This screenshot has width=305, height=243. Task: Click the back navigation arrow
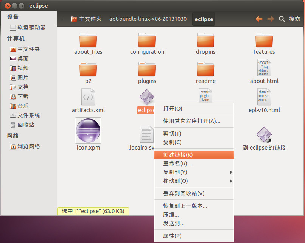tap(259, 19)
